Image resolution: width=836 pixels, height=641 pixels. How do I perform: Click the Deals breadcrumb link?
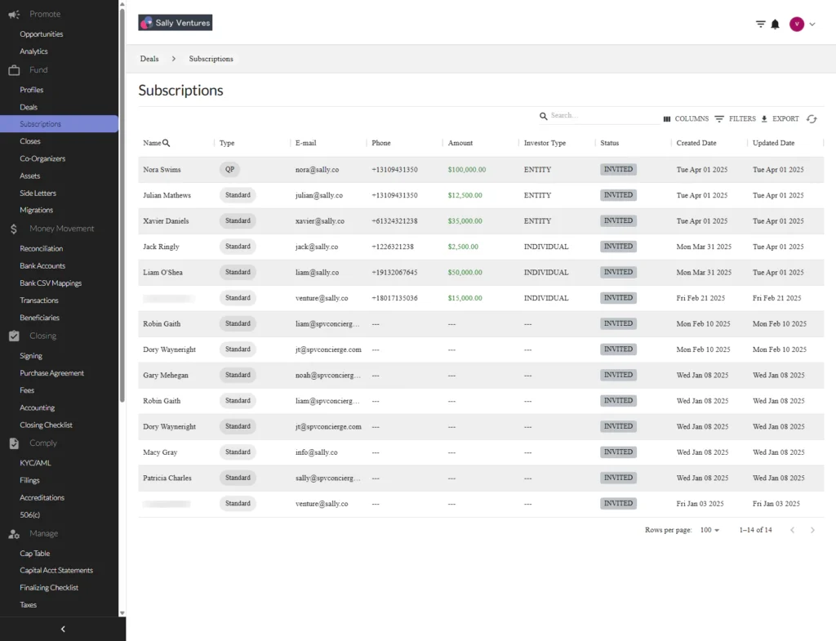click(149, 59)
